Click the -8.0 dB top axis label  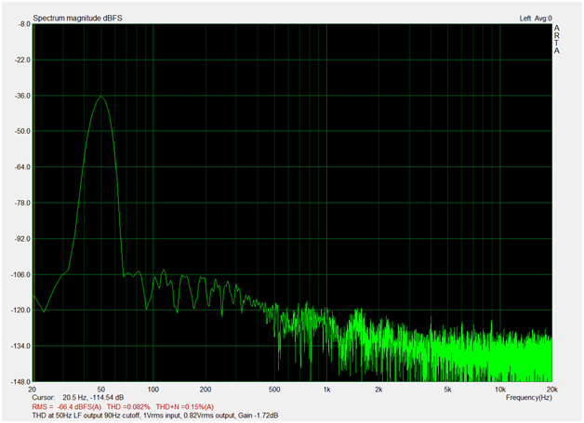pyautogui.click(x=20, y=24)
